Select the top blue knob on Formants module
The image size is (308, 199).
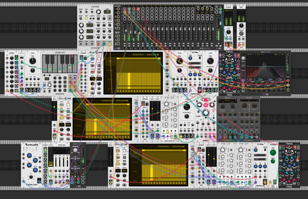click(29, 156)
